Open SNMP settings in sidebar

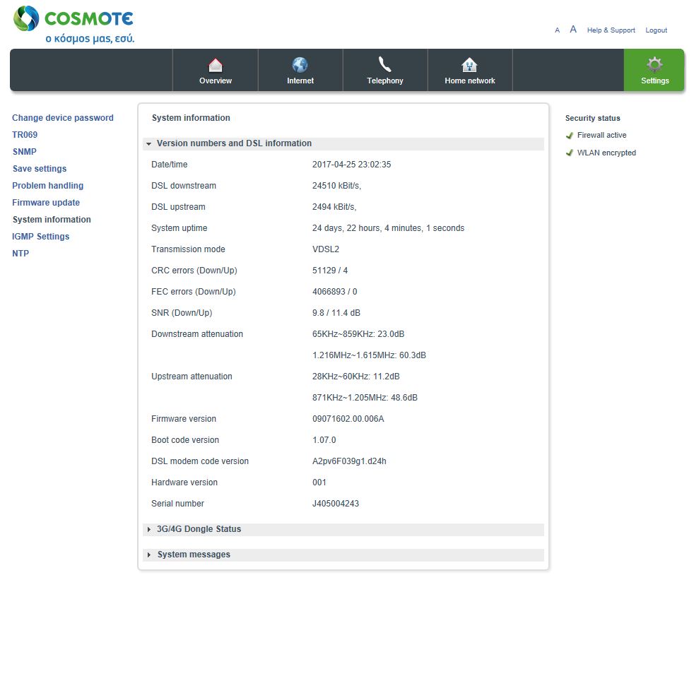pyautogui.click(x=24, y=151)
